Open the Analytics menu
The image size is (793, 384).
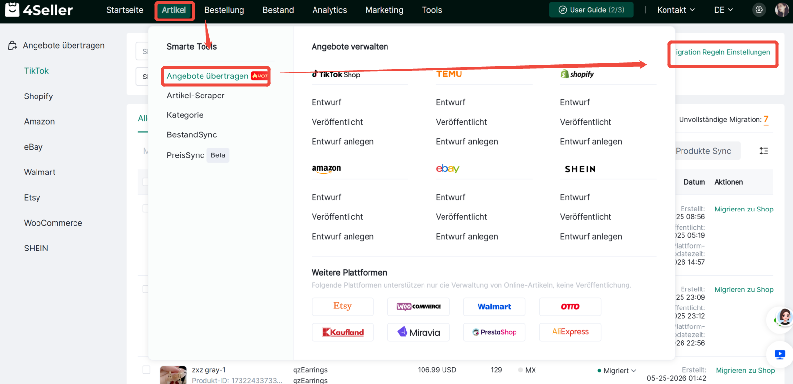[x=330, y=10]
